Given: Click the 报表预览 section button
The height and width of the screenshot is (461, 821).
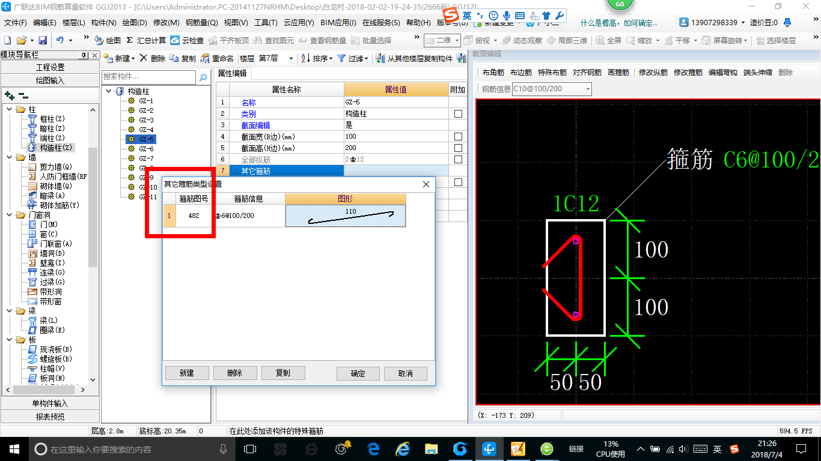Looking at the screenshot, I should point(50,416).
